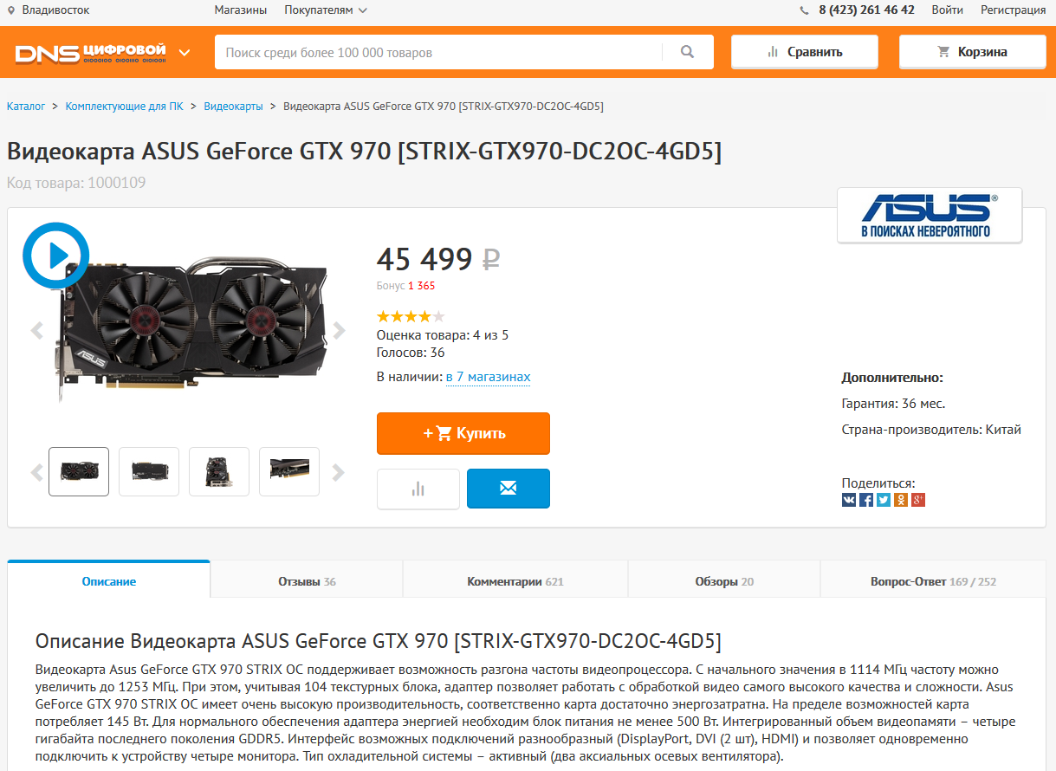This screenshot has height=771, width=1056.
Task: Play the product video overlay
Action: (56, 255)
